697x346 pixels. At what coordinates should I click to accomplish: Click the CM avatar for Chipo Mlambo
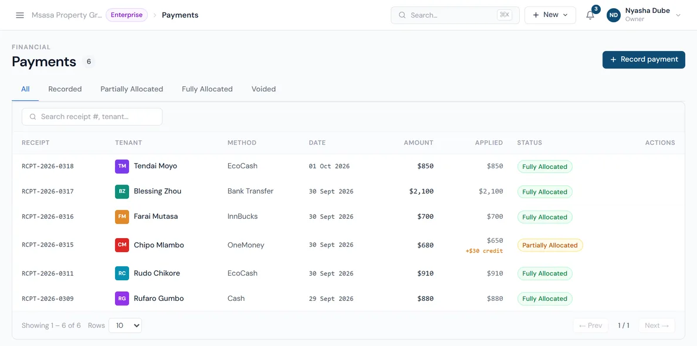click(122, 245)
